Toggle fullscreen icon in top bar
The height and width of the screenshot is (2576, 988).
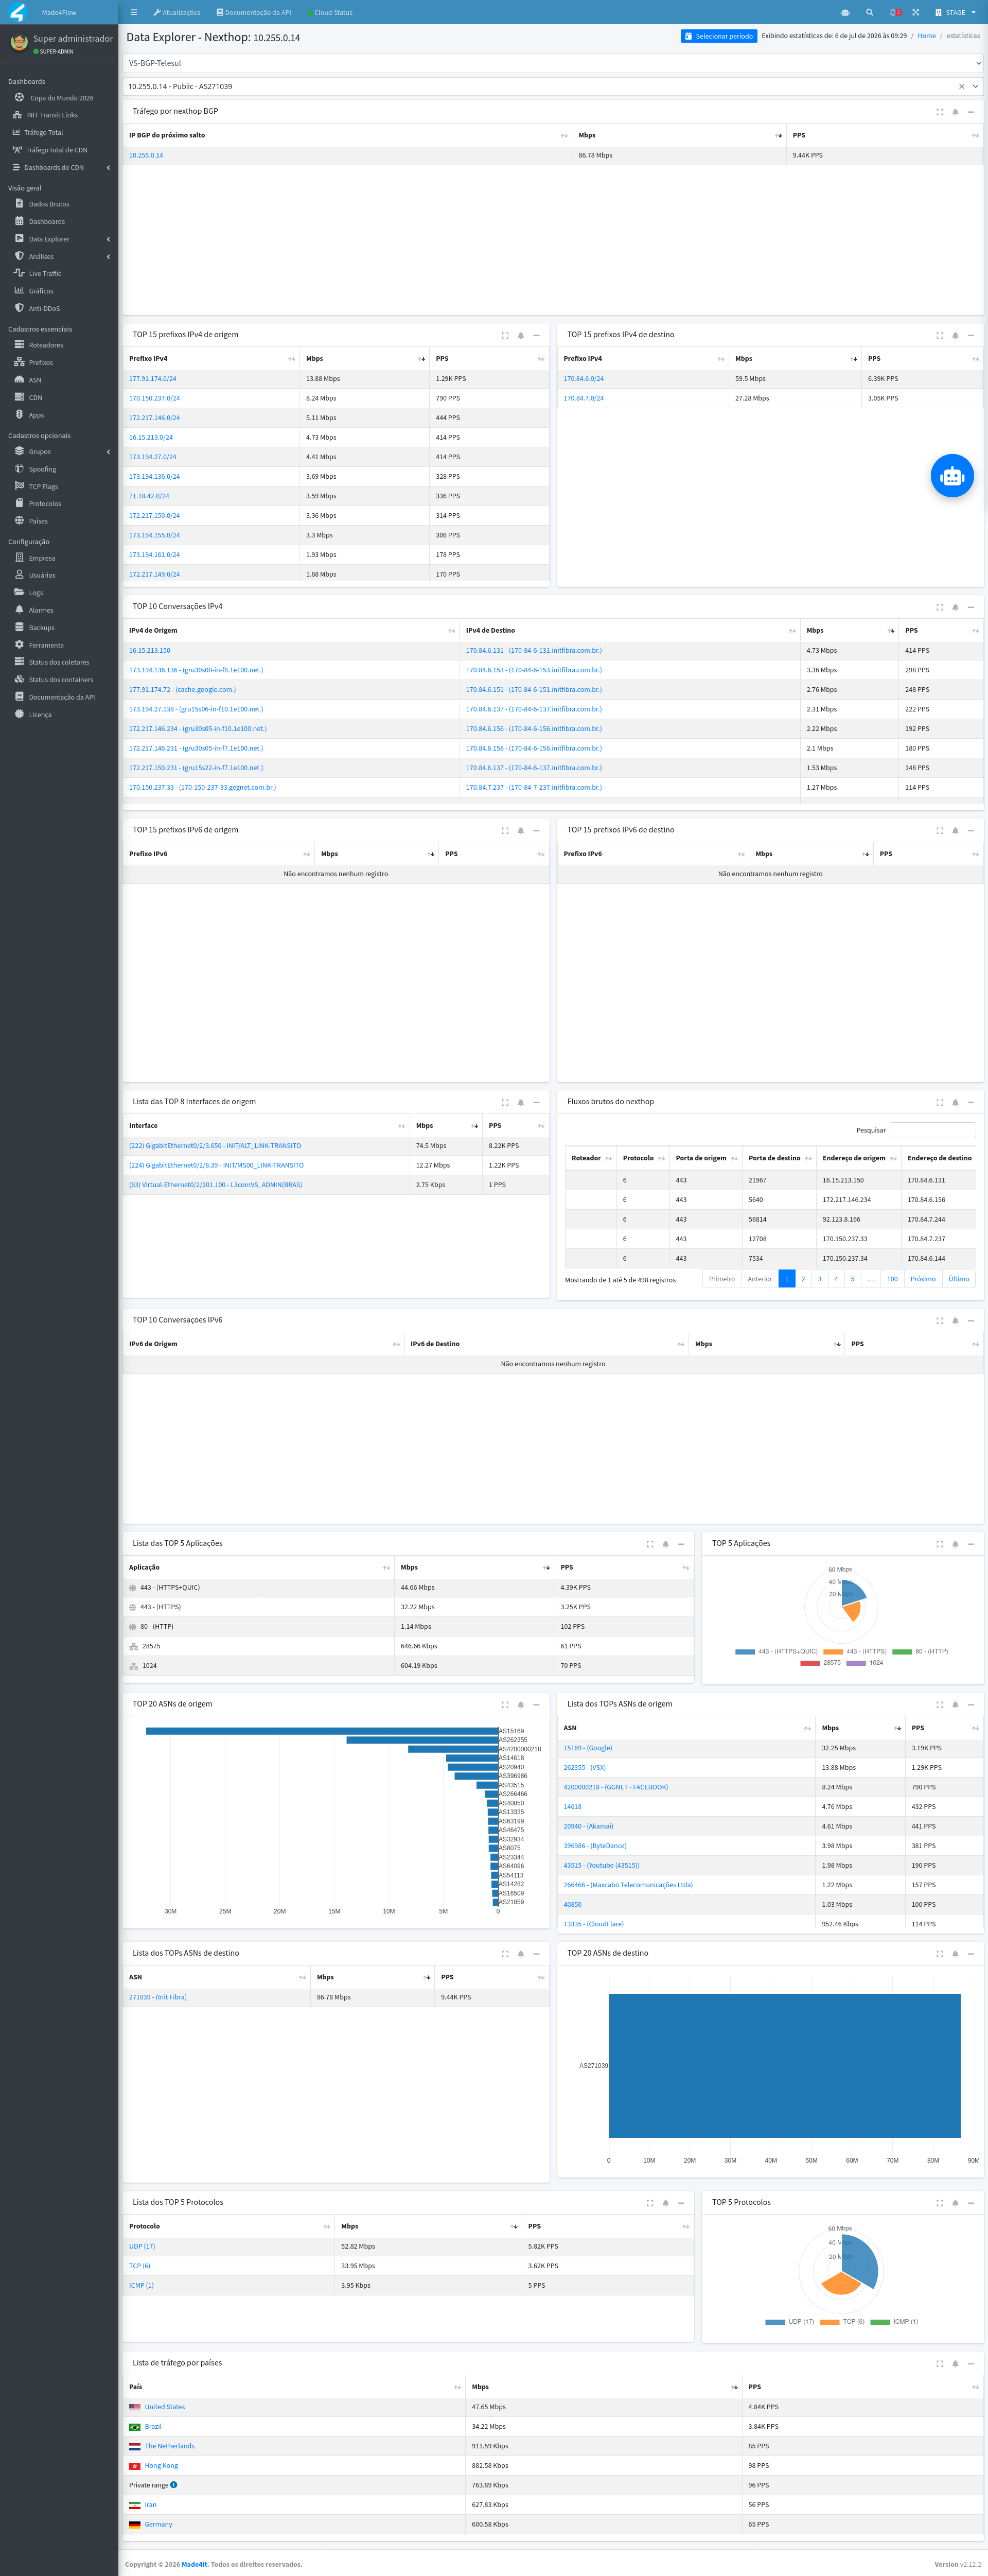(x=915, y=13)
